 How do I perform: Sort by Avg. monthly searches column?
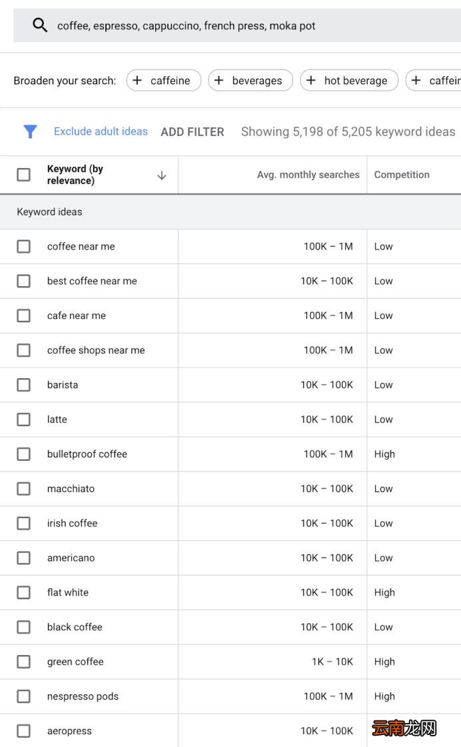pos(308,175)
